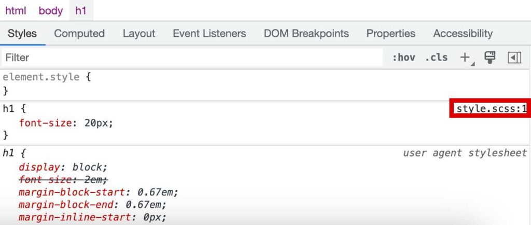
Task: Open the style.scss:1 source link
Action: coord(491,109)
